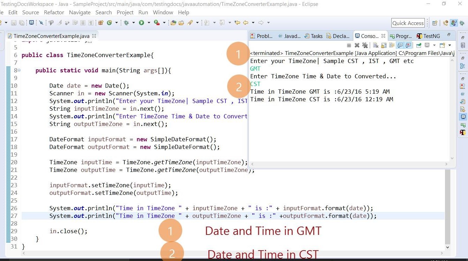This screenshot has height=261, width=468.
Task: Remove all terminated launches from Console
Action: click(365, 45)
